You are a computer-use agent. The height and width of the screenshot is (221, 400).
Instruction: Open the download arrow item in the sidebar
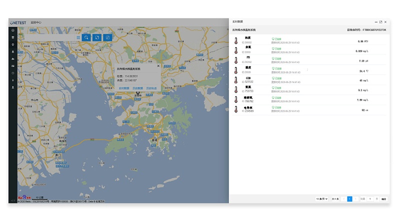click(x=13, y=80)
